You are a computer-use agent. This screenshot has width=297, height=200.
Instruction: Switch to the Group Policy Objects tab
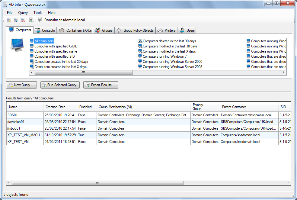coord(136,31)
